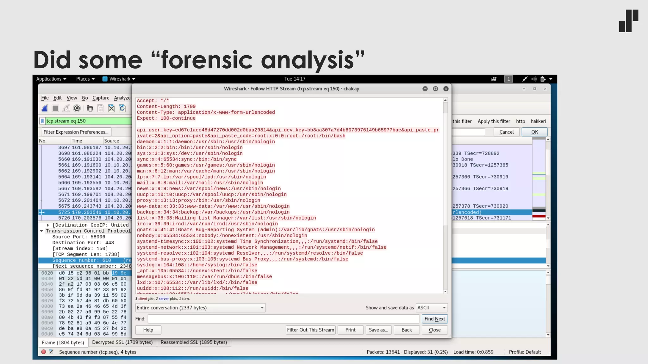Click the packet list vertical scrollbar
648x364 pixels.
coord(548,179)
